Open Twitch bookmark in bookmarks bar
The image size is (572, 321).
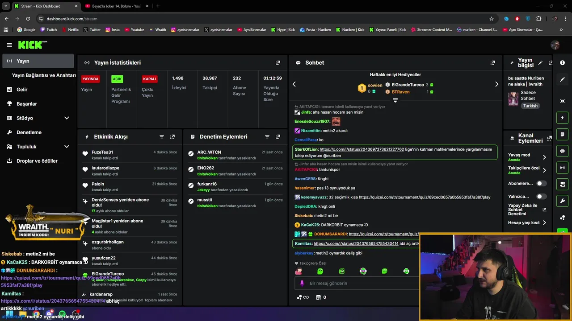(x=49, y=30)
